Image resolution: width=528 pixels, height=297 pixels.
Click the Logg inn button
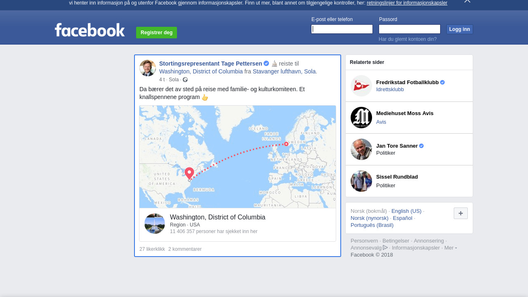[x=460, y=29]
